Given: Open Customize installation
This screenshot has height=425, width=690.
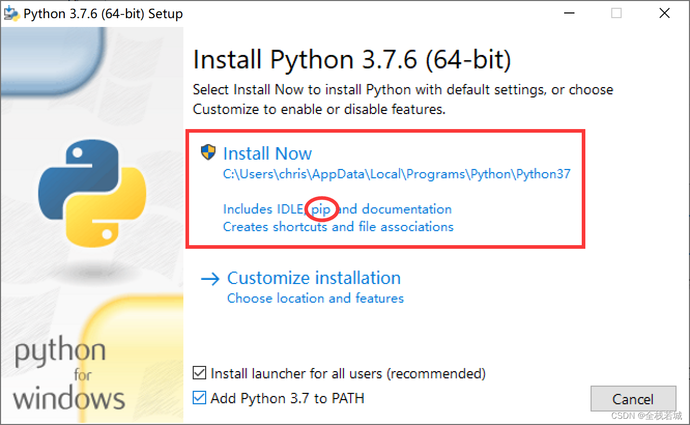Looking at the screenshot, I should 313,278.
